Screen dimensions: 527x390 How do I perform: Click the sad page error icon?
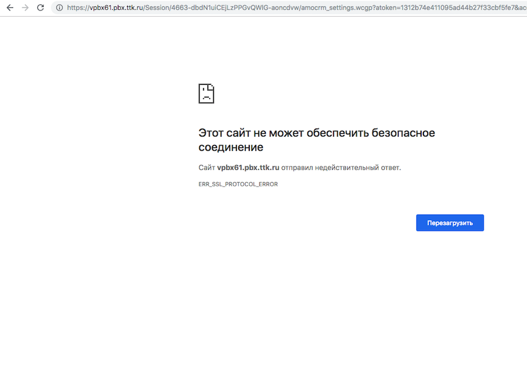click(206, 93)
